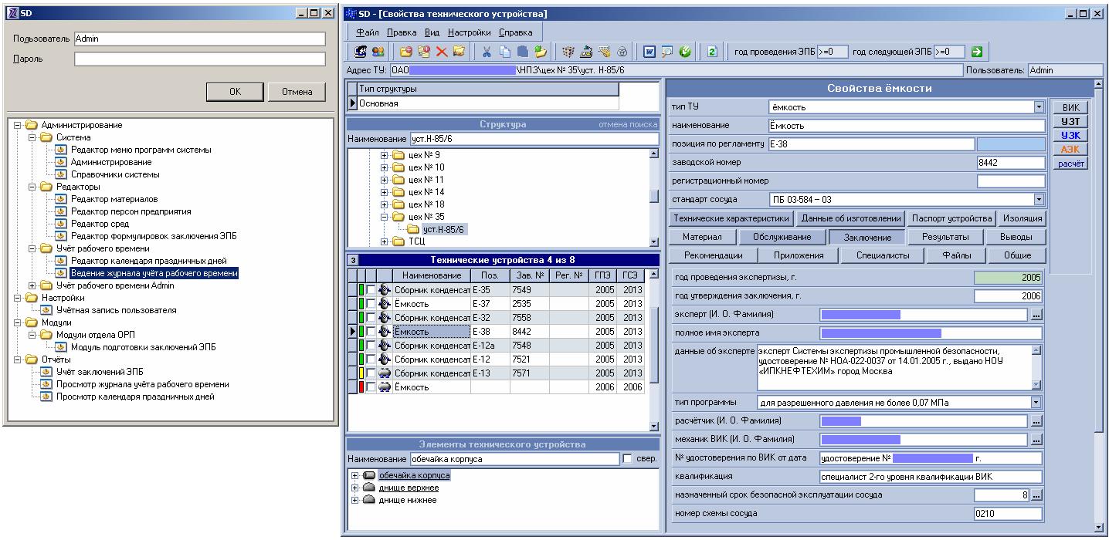Click the 3D cube toolbar icon

tap(568, 52)
